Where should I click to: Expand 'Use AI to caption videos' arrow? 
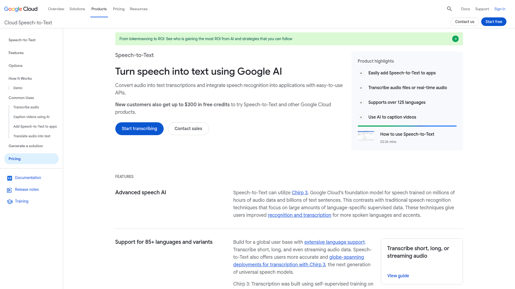(361, 117)
